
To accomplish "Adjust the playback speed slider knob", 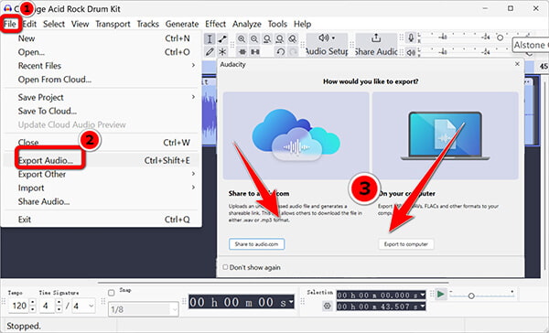I will [471, 295].
